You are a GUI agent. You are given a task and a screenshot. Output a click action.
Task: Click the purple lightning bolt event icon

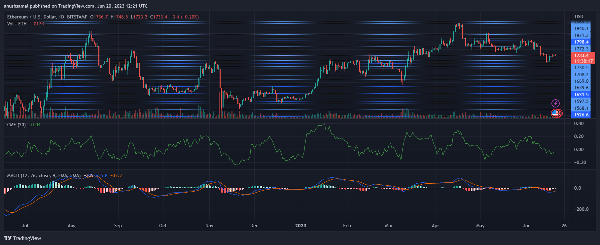click(x=556, y=103)
